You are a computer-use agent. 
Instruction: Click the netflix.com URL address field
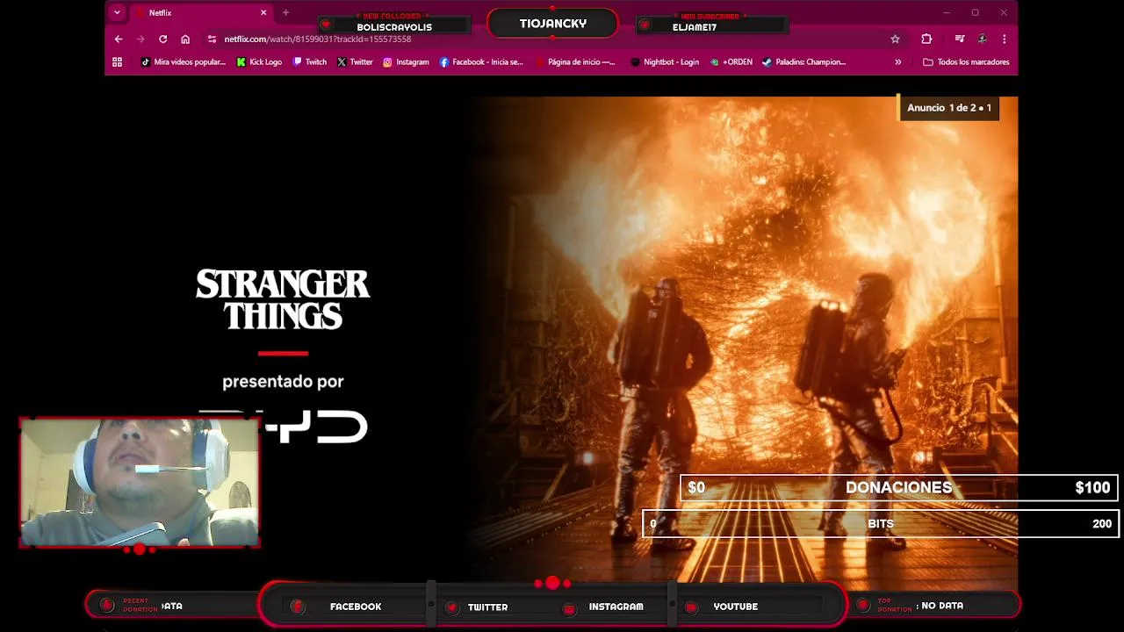pyautogui.click(x=317, y=39)
